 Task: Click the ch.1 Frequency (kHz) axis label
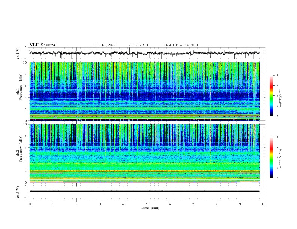[x=20, y=87]
